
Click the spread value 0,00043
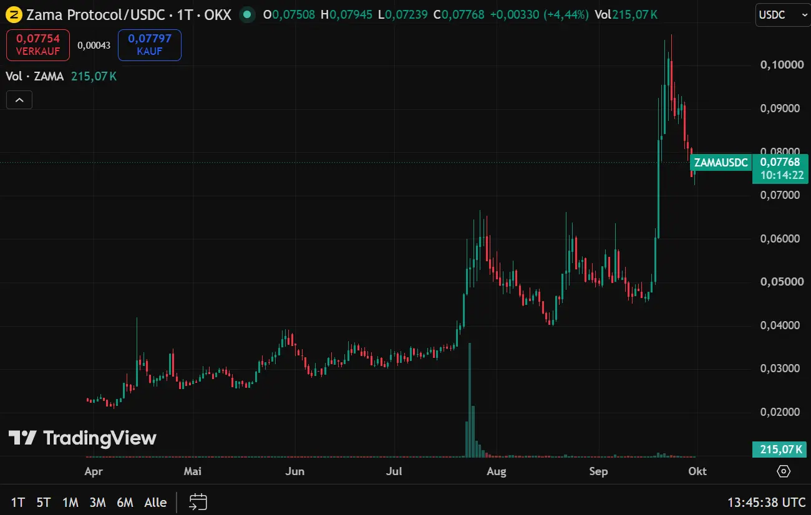pyautogui.click(x=94, y=46)
